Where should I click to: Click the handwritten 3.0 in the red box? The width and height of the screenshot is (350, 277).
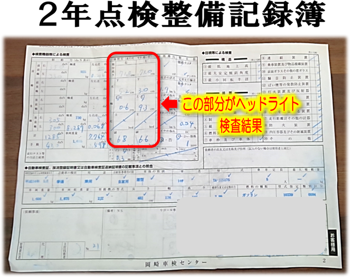click(x=144, y=90)
